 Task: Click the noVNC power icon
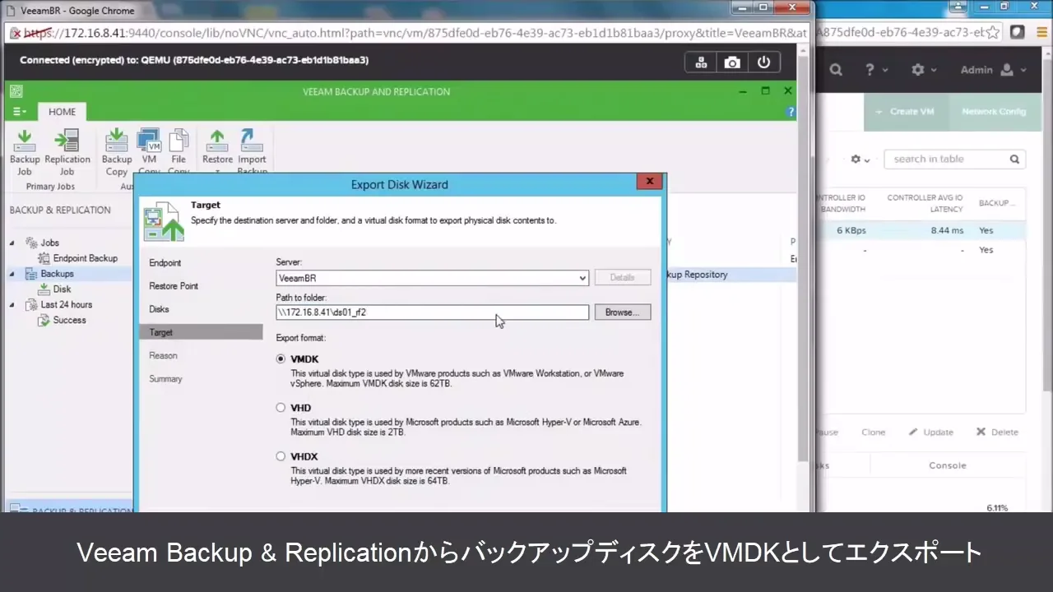click(x=763, y=62)
